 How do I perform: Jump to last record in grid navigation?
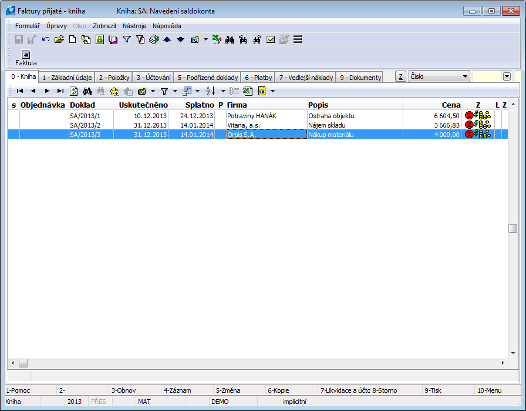coord(60,91)
